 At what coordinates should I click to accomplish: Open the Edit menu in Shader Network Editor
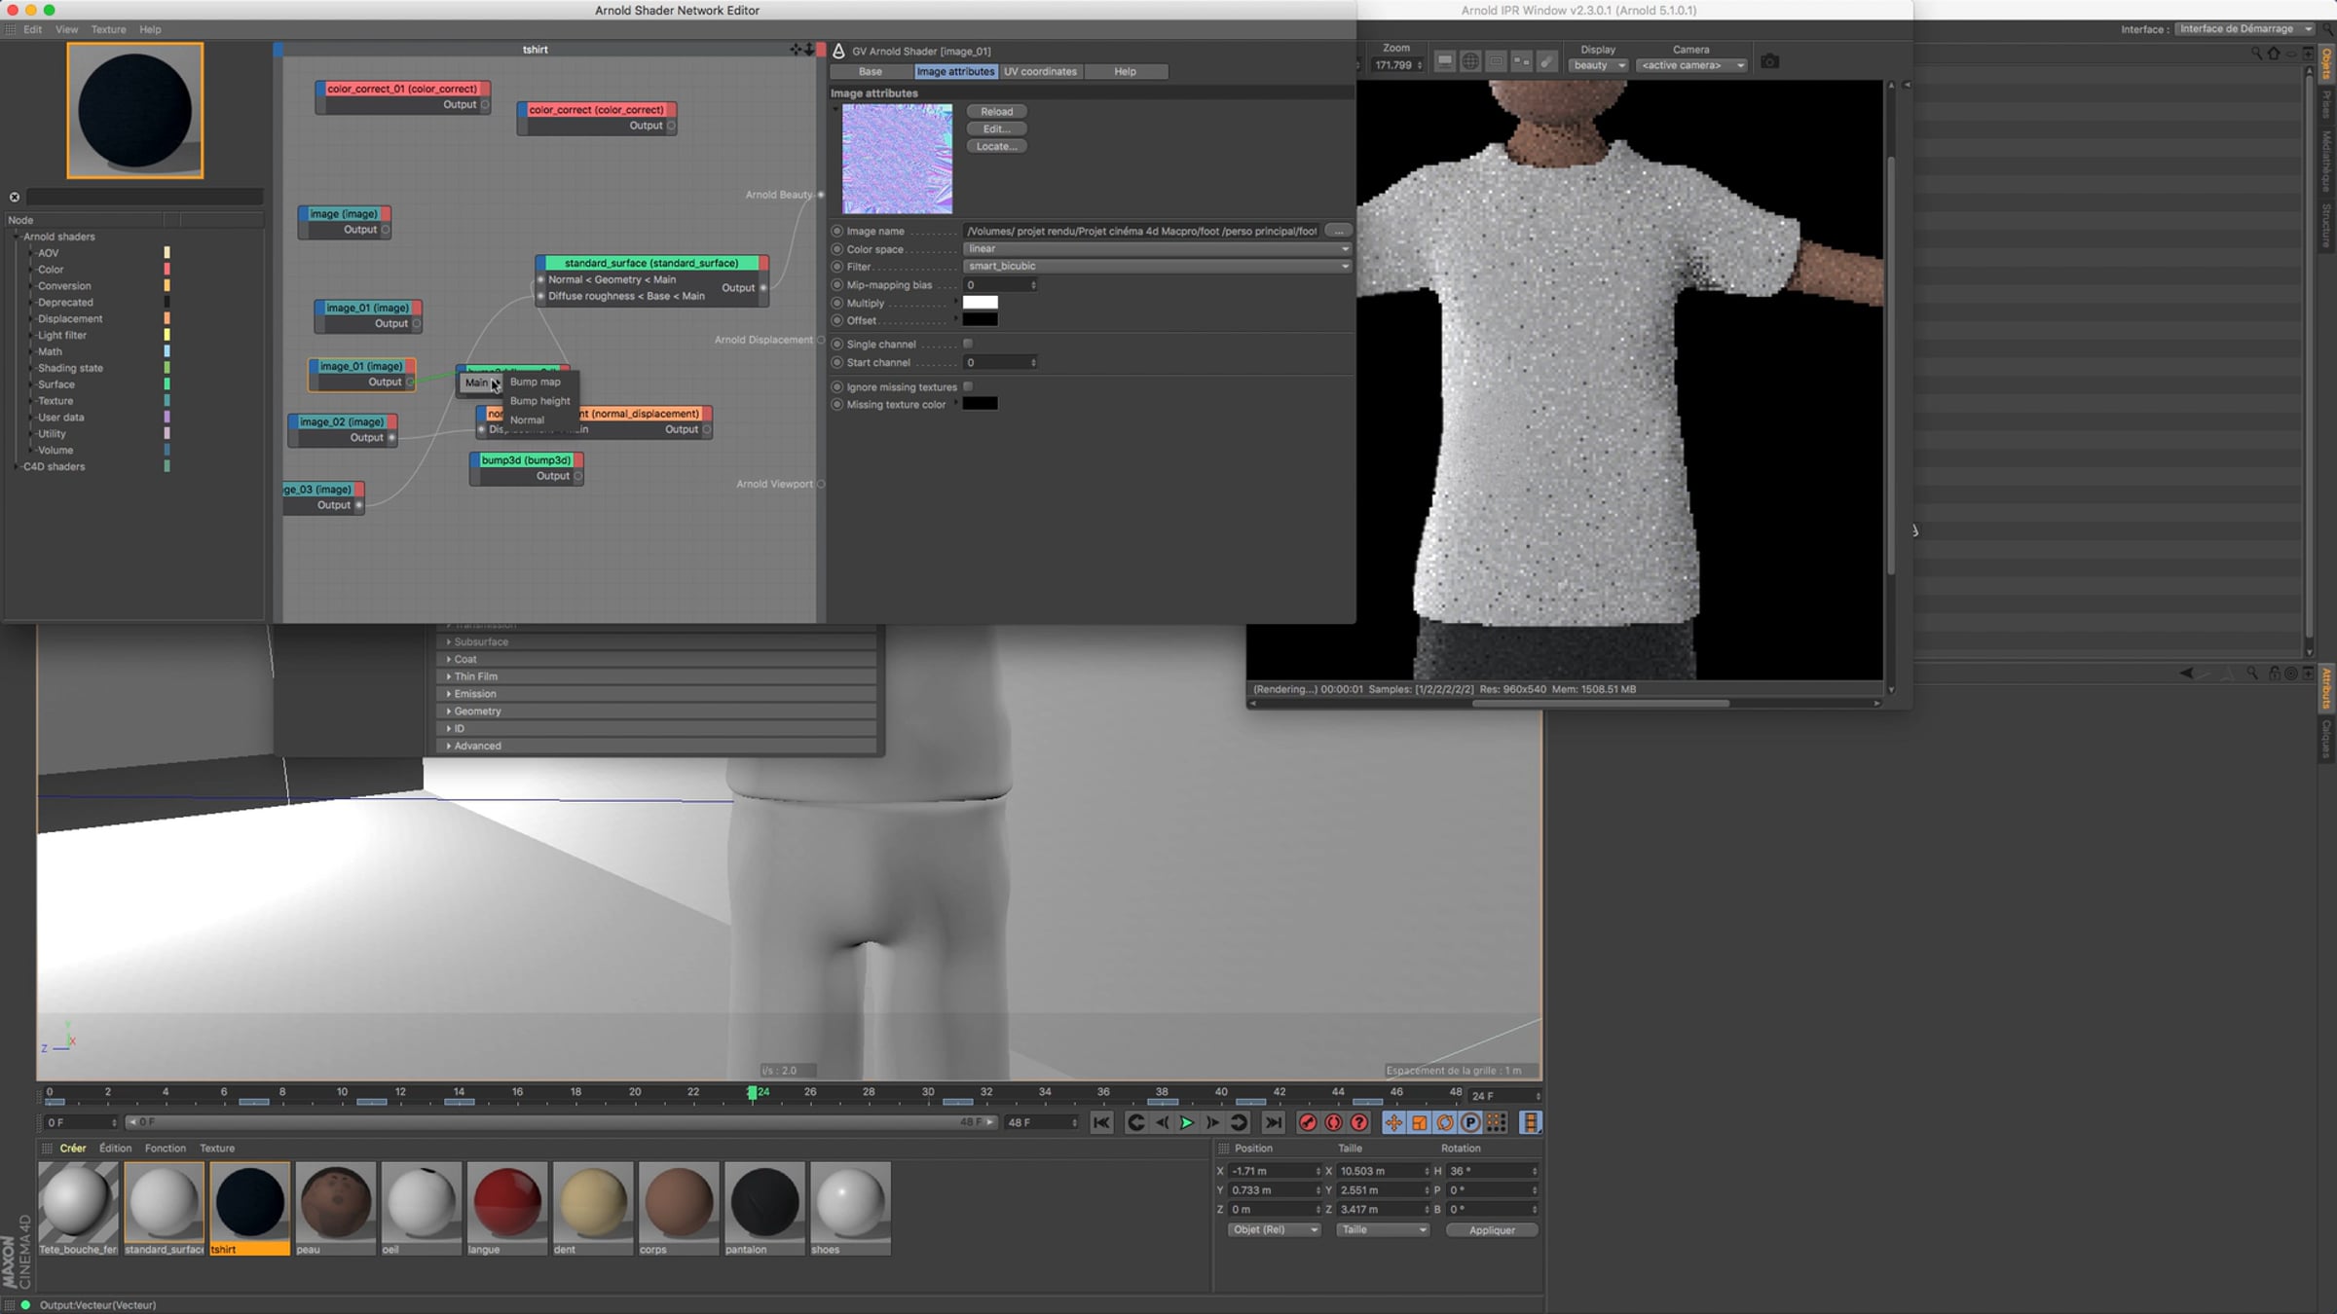point(32,29)
